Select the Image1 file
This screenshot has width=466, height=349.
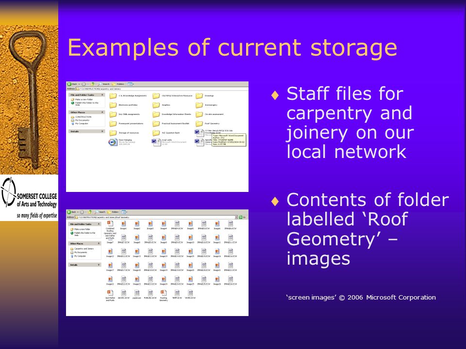click(x=123, y=225)
